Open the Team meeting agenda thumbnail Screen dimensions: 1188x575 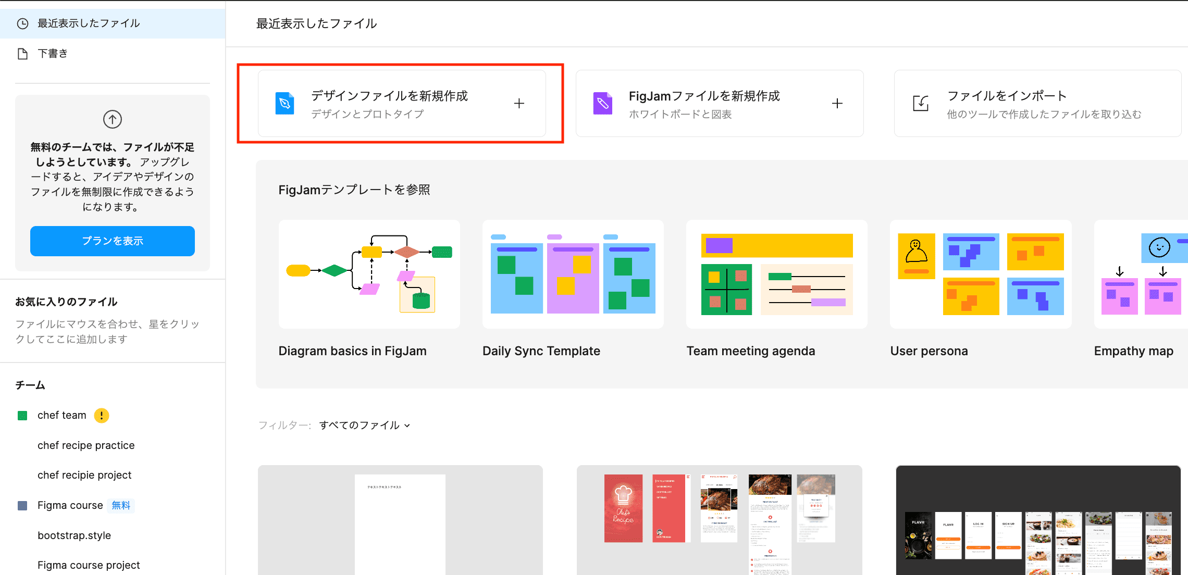click(x=777, y=274)
